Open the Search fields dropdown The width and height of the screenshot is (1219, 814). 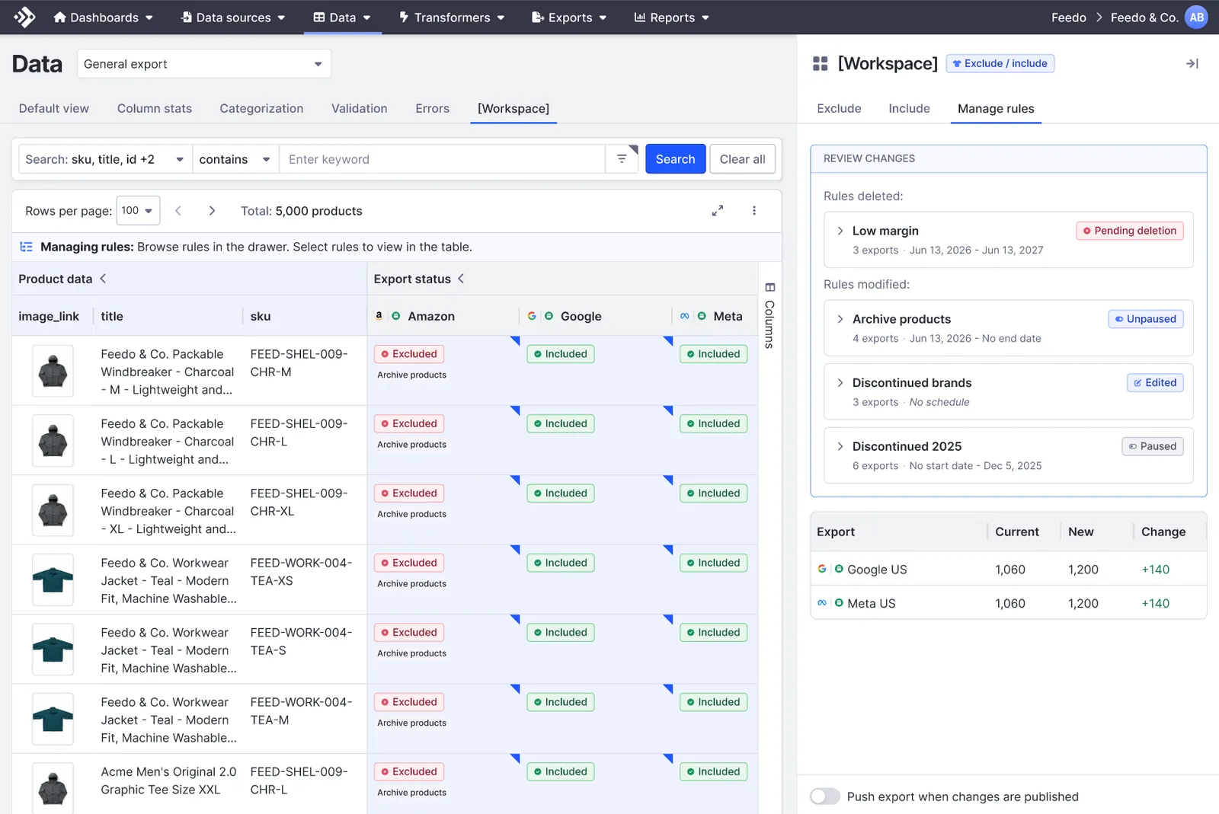pyautogui.click(x=105, y=159)
